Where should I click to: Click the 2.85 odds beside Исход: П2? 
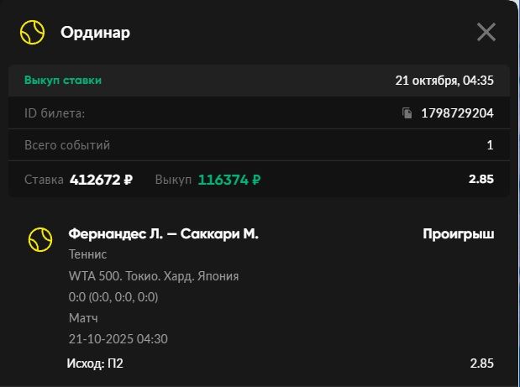point(481,363)
